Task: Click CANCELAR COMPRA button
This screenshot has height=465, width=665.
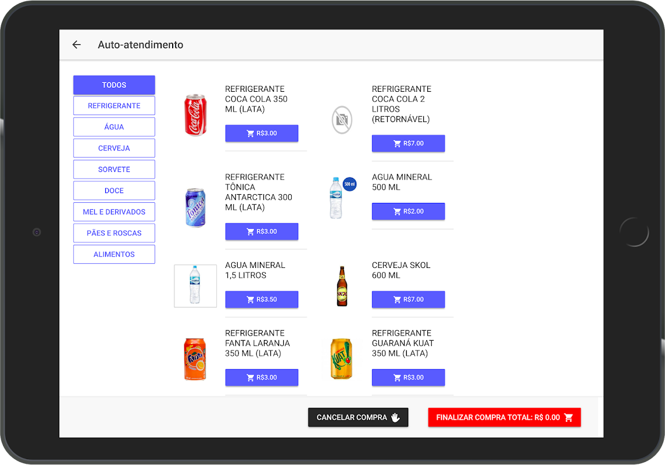Action: [358, 417]
